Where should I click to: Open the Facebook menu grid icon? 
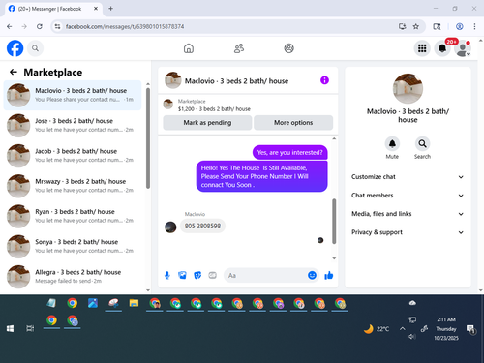422,48
